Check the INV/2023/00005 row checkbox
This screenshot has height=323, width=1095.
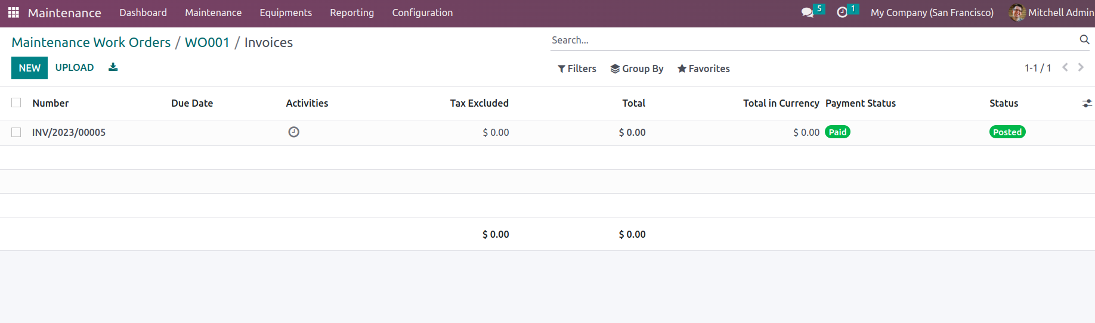16,132
